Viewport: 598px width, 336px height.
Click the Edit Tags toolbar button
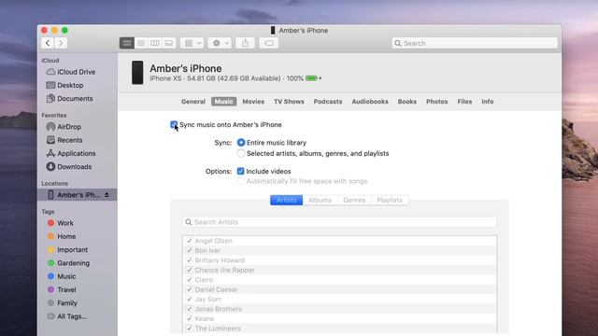pyautogui.click(x=269, y=43)
